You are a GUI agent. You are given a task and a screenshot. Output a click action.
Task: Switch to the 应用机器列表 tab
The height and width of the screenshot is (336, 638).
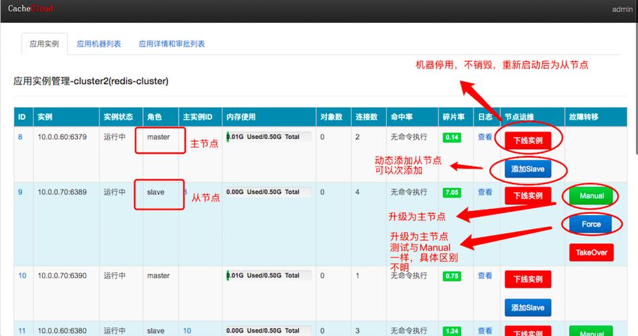click(99, 44)
